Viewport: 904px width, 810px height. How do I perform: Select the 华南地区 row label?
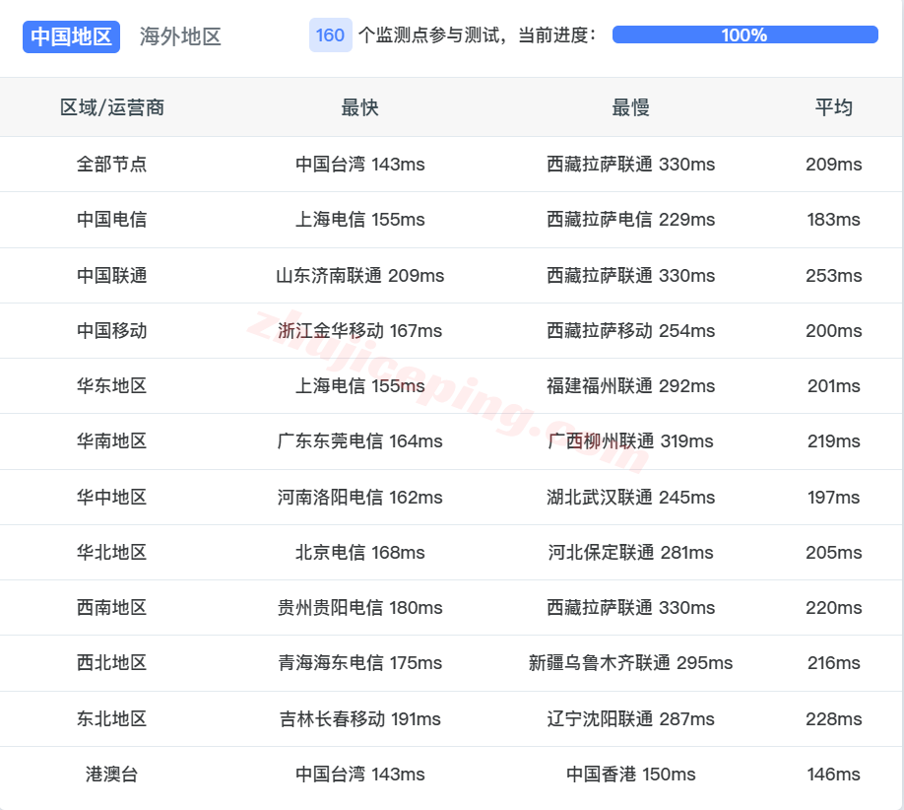(x=112, y=440)
